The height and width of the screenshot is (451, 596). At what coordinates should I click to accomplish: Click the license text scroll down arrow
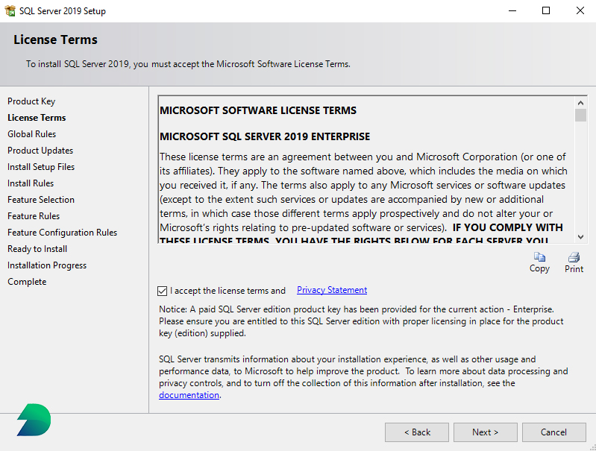click(x=580, y=237)
